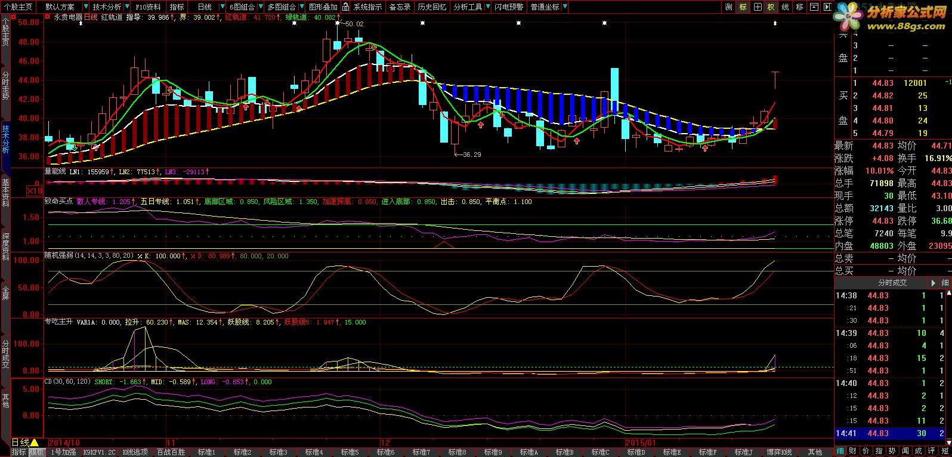Toggle the 标 marker icon
This screenshot has height=457, width=952.
(x=743, y=7)
